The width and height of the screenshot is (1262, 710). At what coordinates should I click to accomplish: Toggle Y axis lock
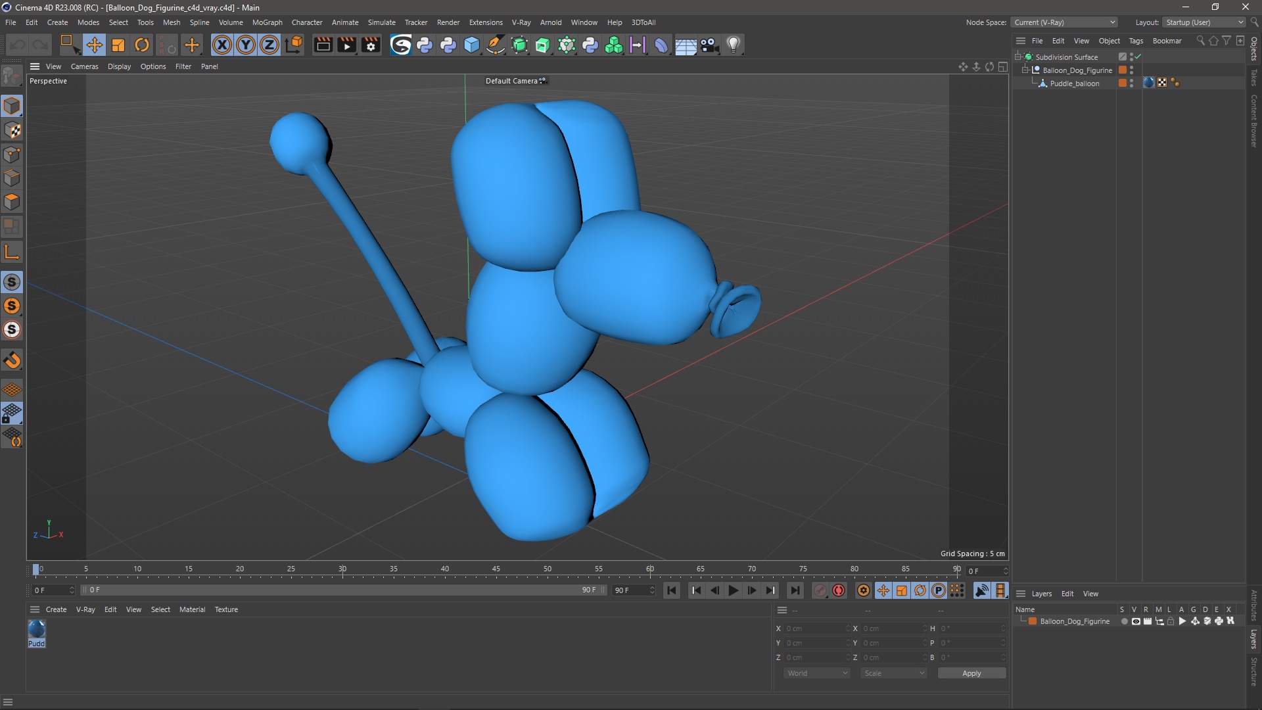click(246, 45)
